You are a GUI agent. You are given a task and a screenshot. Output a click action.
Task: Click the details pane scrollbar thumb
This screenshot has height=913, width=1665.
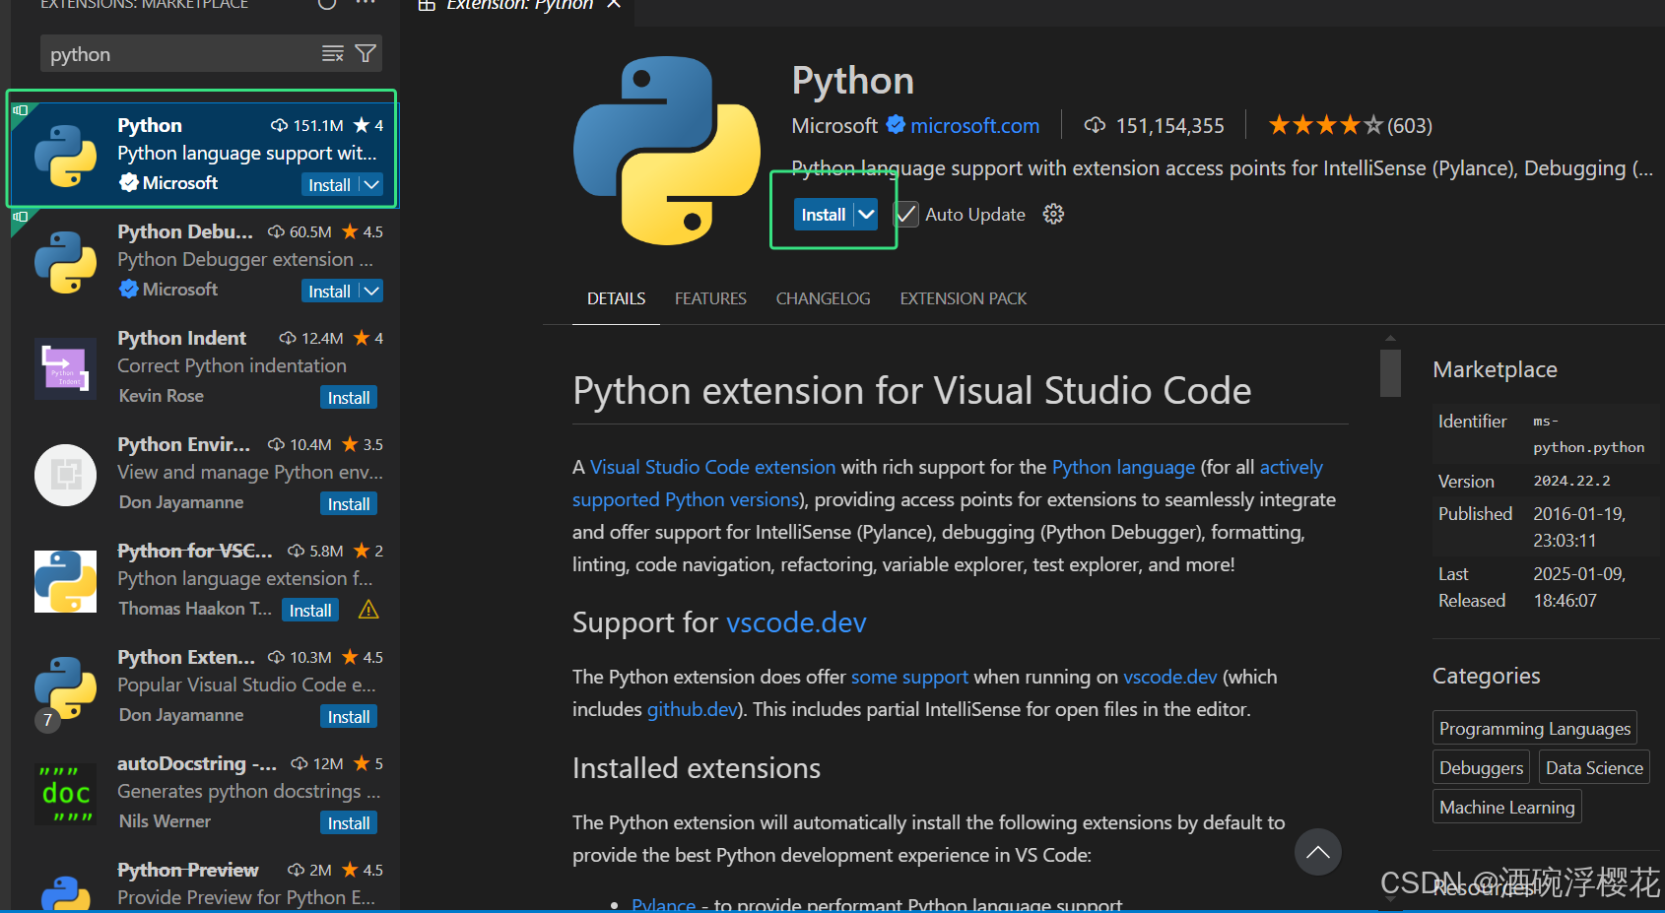1390,372
